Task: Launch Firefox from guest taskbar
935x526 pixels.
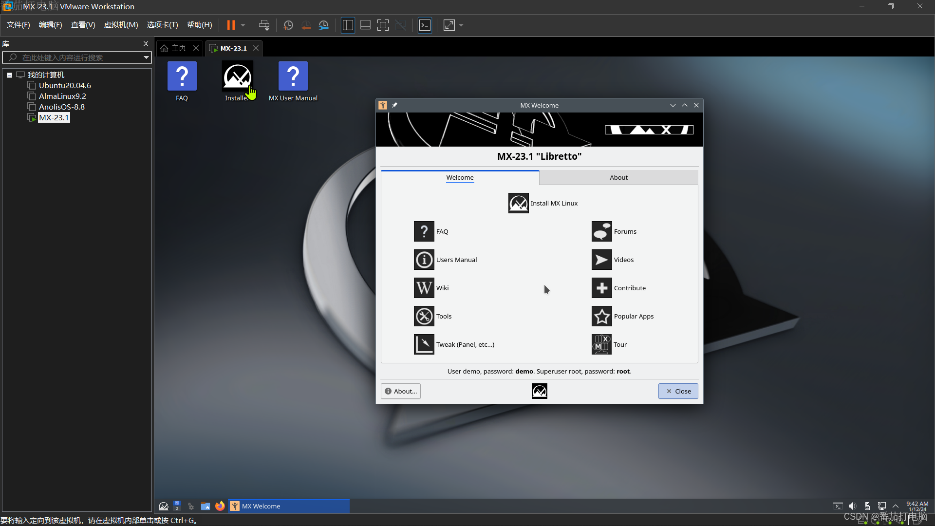Action: [220, 506]
